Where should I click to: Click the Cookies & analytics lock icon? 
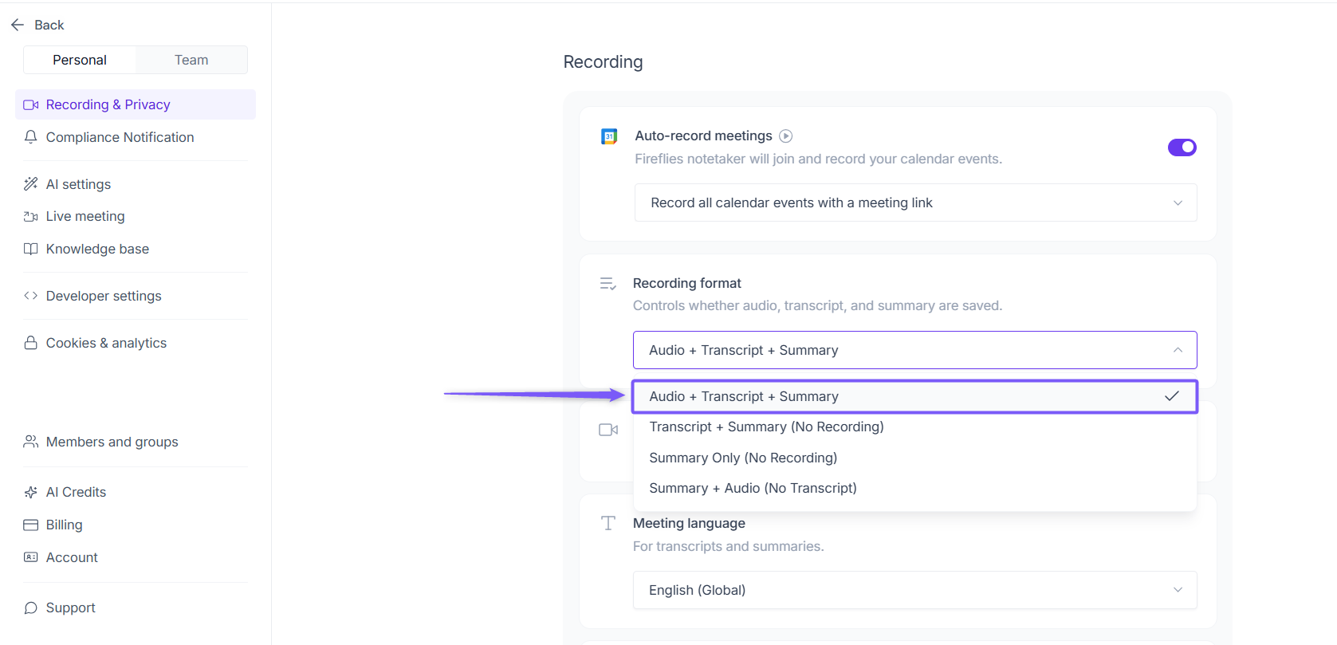tap(31, 343)
